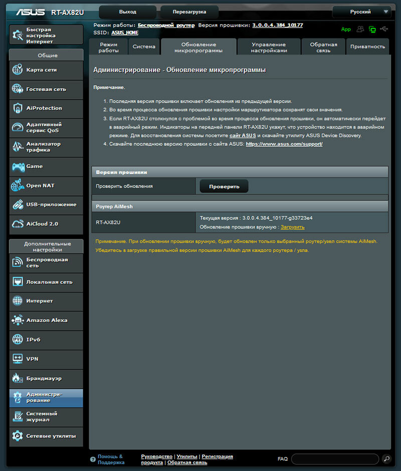Image resolution: width=401 pixels, height=471 pixels.
Task: Click the Загрузить manual firmware link
Action: point(293,227)
